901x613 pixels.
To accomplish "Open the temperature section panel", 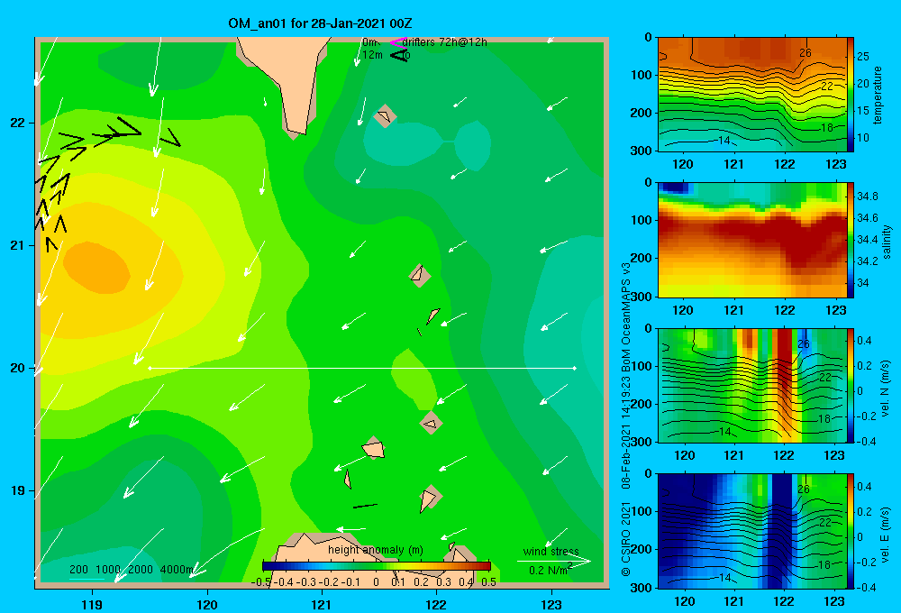I will tap(751, 94).
